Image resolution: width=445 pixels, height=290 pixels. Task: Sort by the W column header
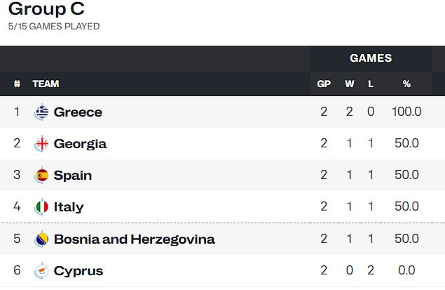click(350, 84)
